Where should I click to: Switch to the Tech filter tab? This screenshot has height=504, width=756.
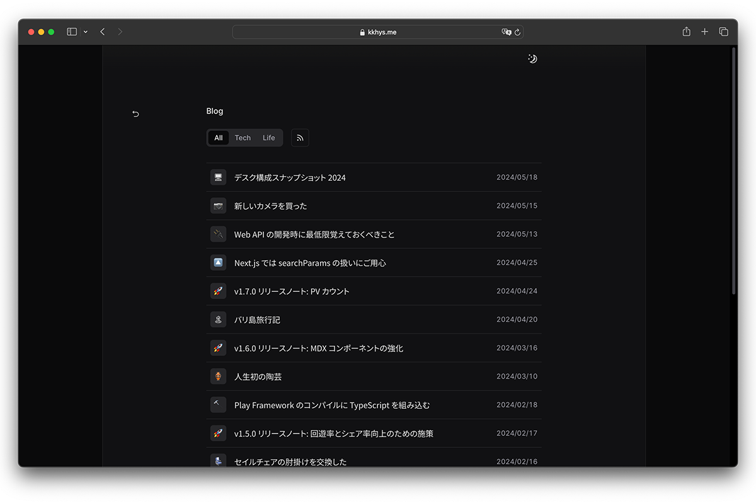click(x=243, y=137)
